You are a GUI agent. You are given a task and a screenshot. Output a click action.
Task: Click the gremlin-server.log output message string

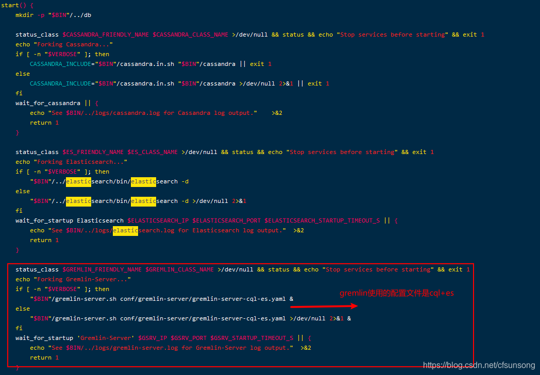click(x=171, y=348)
